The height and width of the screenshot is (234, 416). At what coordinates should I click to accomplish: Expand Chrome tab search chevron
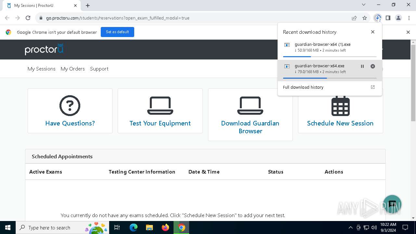coord(364,5)
